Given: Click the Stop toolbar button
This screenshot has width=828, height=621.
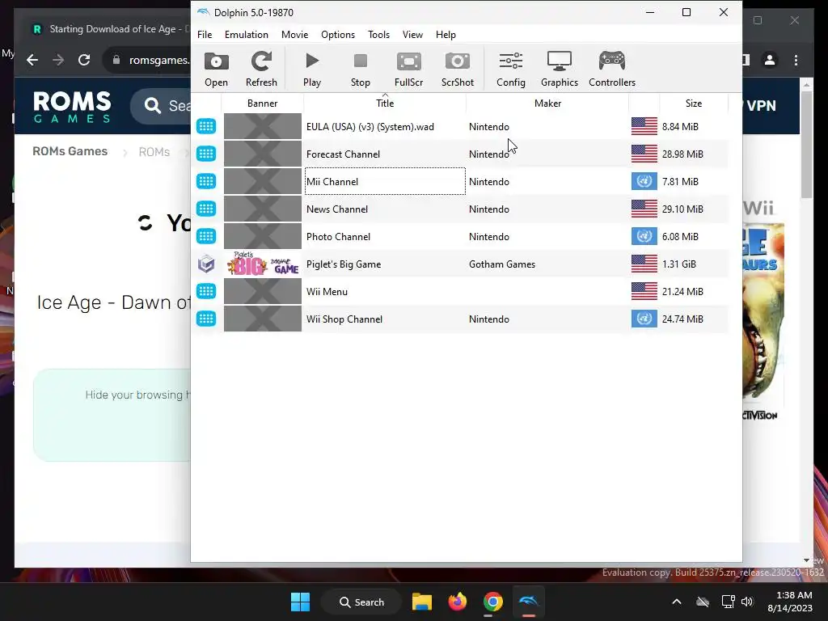Looking at the screenshot, I should (x=360, y=69).
